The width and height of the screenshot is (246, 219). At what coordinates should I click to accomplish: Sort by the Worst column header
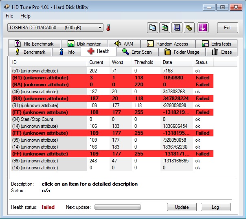[121, 62]
